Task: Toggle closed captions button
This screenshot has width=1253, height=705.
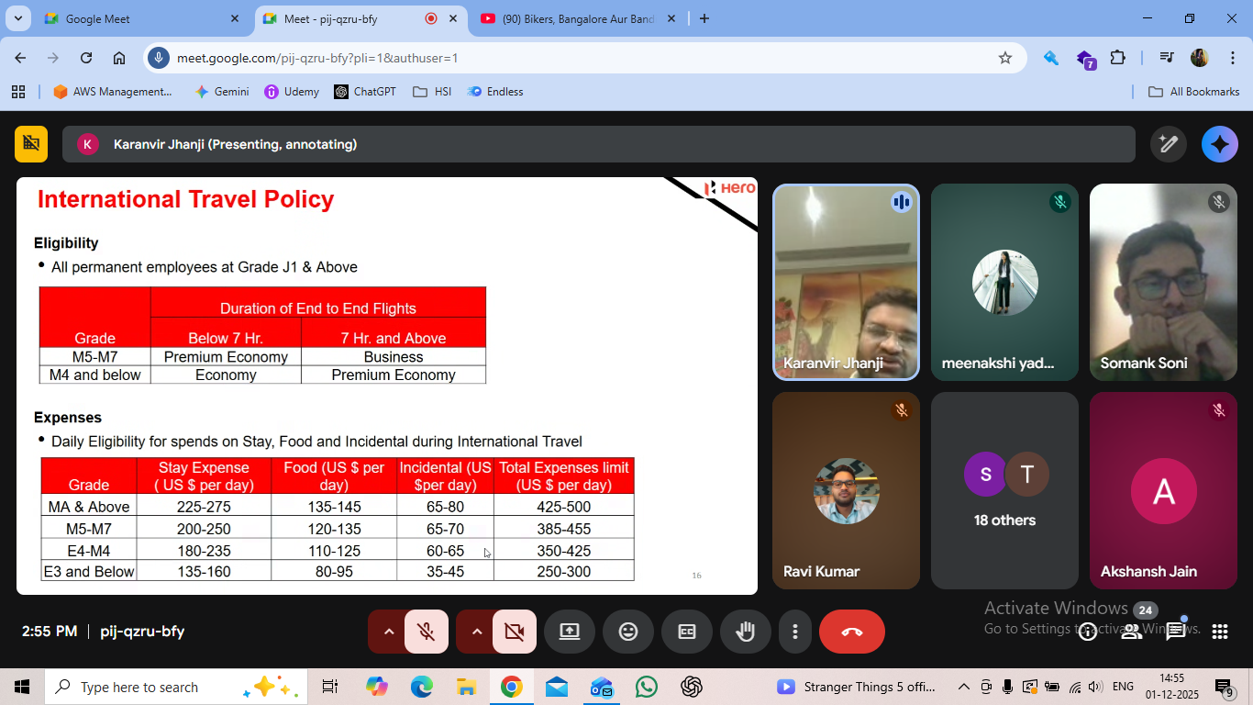Action: tap(687, 632)
